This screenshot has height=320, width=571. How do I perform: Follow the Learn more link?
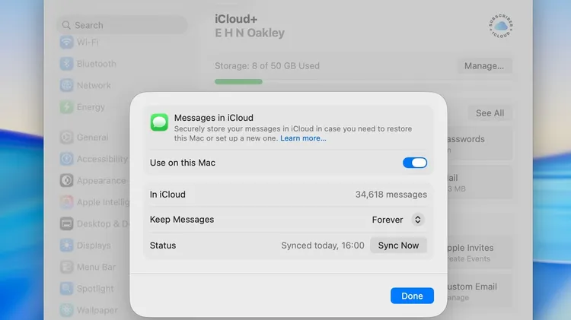[303, 138]
